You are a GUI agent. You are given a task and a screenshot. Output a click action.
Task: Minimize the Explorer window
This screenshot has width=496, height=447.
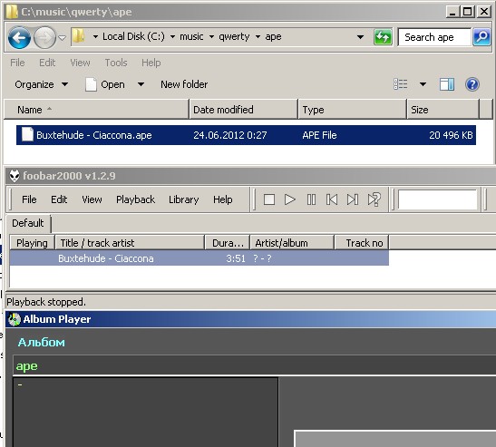[x=452, y=12]
